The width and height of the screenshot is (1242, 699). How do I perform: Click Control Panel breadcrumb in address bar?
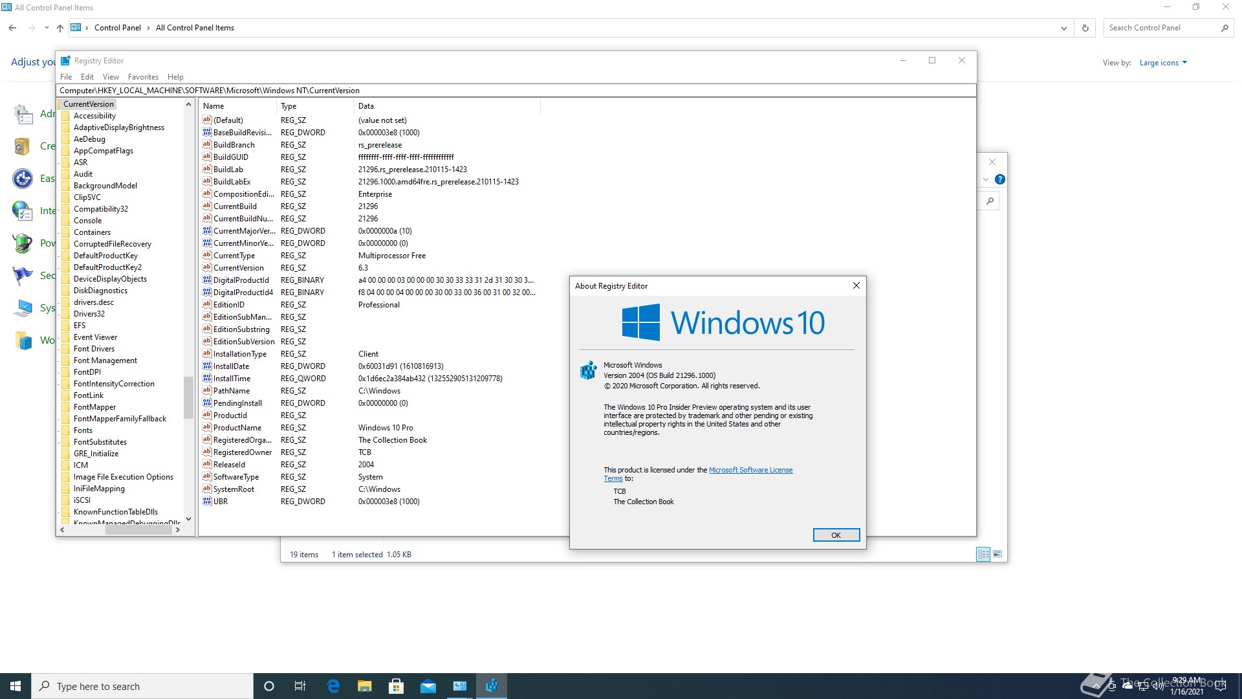tap(118, 28)
